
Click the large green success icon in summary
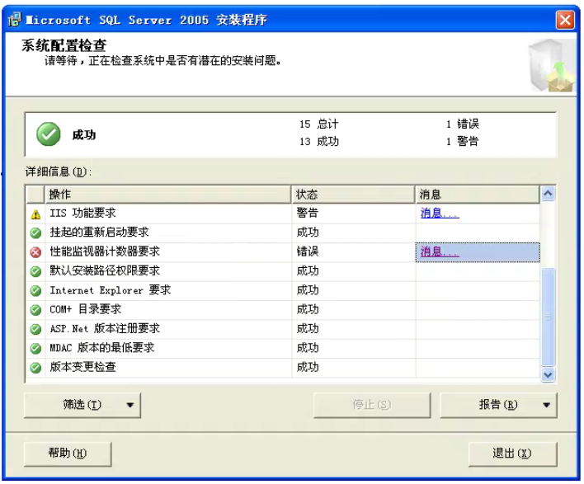[49, 134]
